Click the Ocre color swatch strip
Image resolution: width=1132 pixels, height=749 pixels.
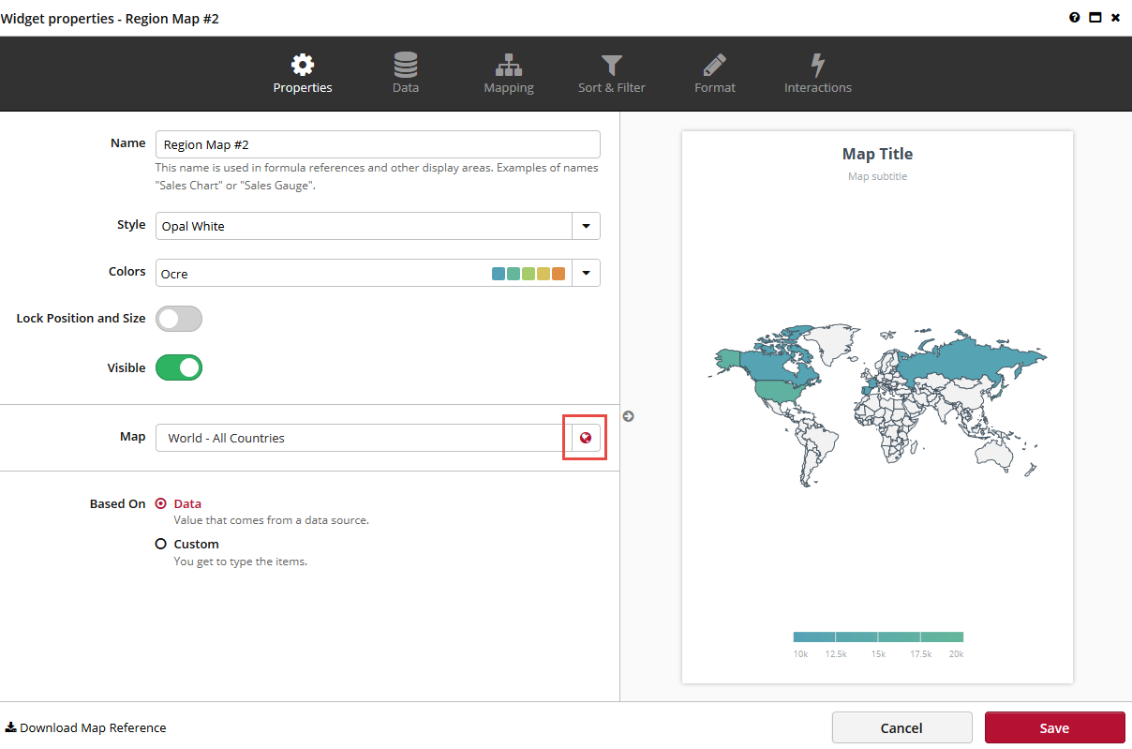click(x=528, y=273)
